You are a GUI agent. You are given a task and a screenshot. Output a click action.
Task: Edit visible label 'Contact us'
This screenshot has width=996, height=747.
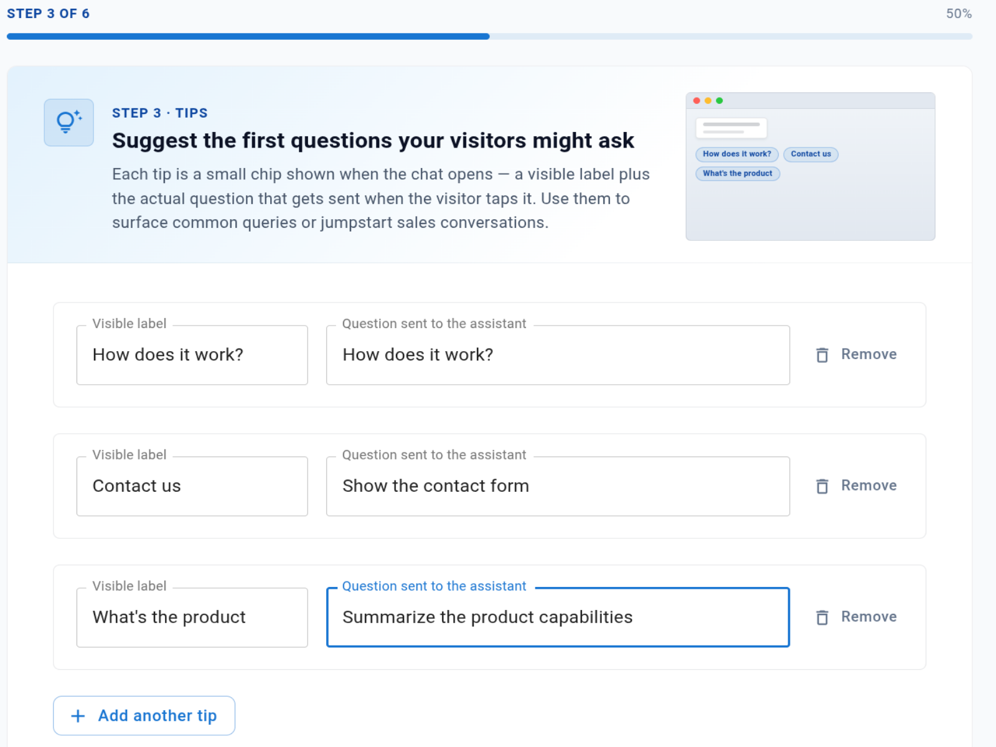192,486
